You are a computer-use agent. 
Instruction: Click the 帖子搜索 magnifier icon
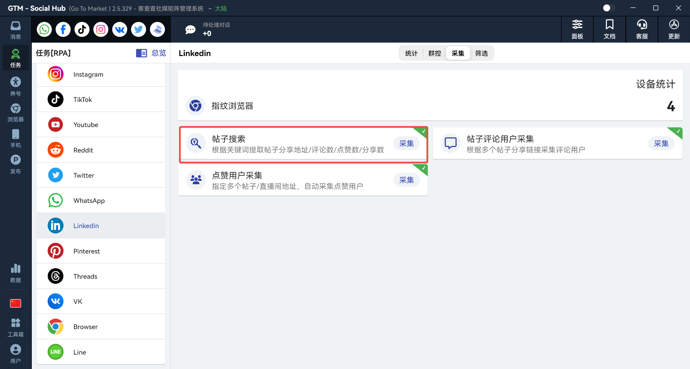coord(196,143)
